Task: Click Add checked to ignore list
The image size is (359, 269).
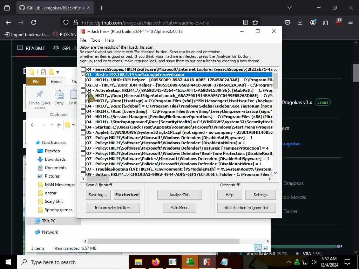Action: (x=246, y=208)
